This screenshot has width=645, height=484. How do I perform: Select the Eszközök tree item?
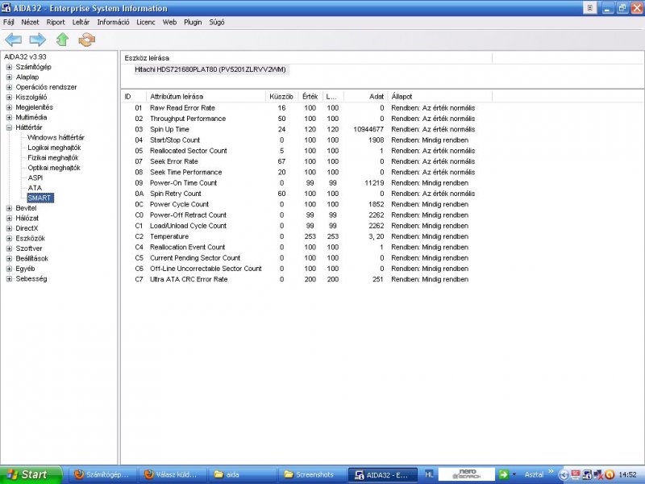coord(30,238)
